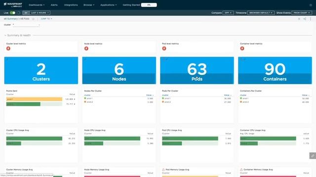The image size is (316, 177).
Task: Collapse the Summary & Health section
Action: (5, 35)
